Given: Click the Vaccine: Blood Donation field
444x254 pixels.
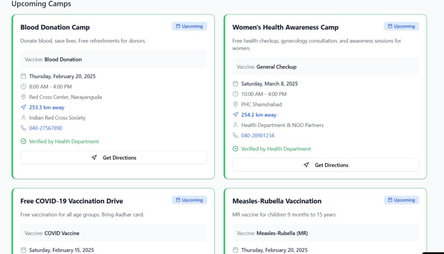Looking at the screenshot, I should (113, 59).
